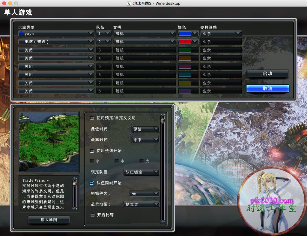Select the 小 size option
This screenshot has height=236, width=307.
pos(92,161)
